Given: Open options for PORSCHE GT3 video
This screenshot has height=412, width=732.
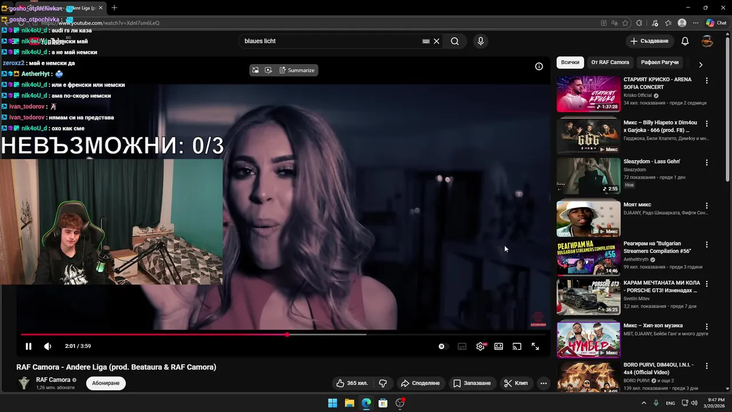Looking at the screenshot, I should [707, 284].
